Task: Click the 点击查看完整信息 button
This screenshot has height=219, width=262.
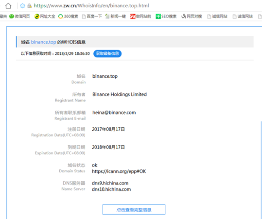Action: [134, 210]
